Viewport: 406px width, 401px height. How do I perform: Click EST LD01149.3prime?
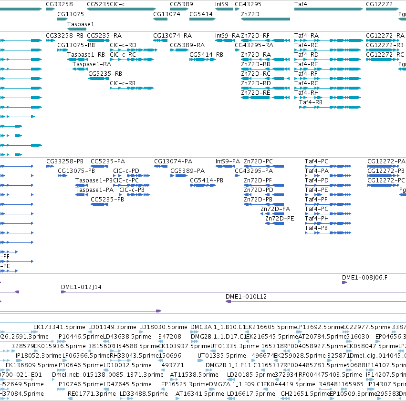(x=112, y=327)
